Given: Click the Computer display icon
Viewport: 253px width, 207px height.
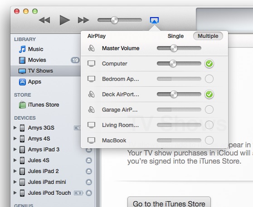Looking at the screenshot, I should pos(91,64).
